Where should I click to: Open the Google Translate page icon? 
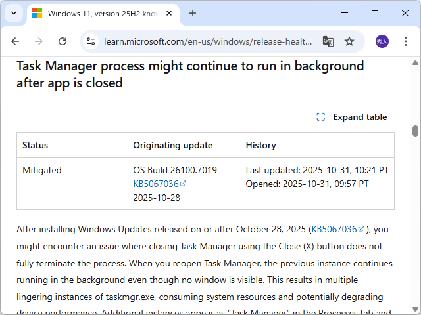[x=328, y=41]
